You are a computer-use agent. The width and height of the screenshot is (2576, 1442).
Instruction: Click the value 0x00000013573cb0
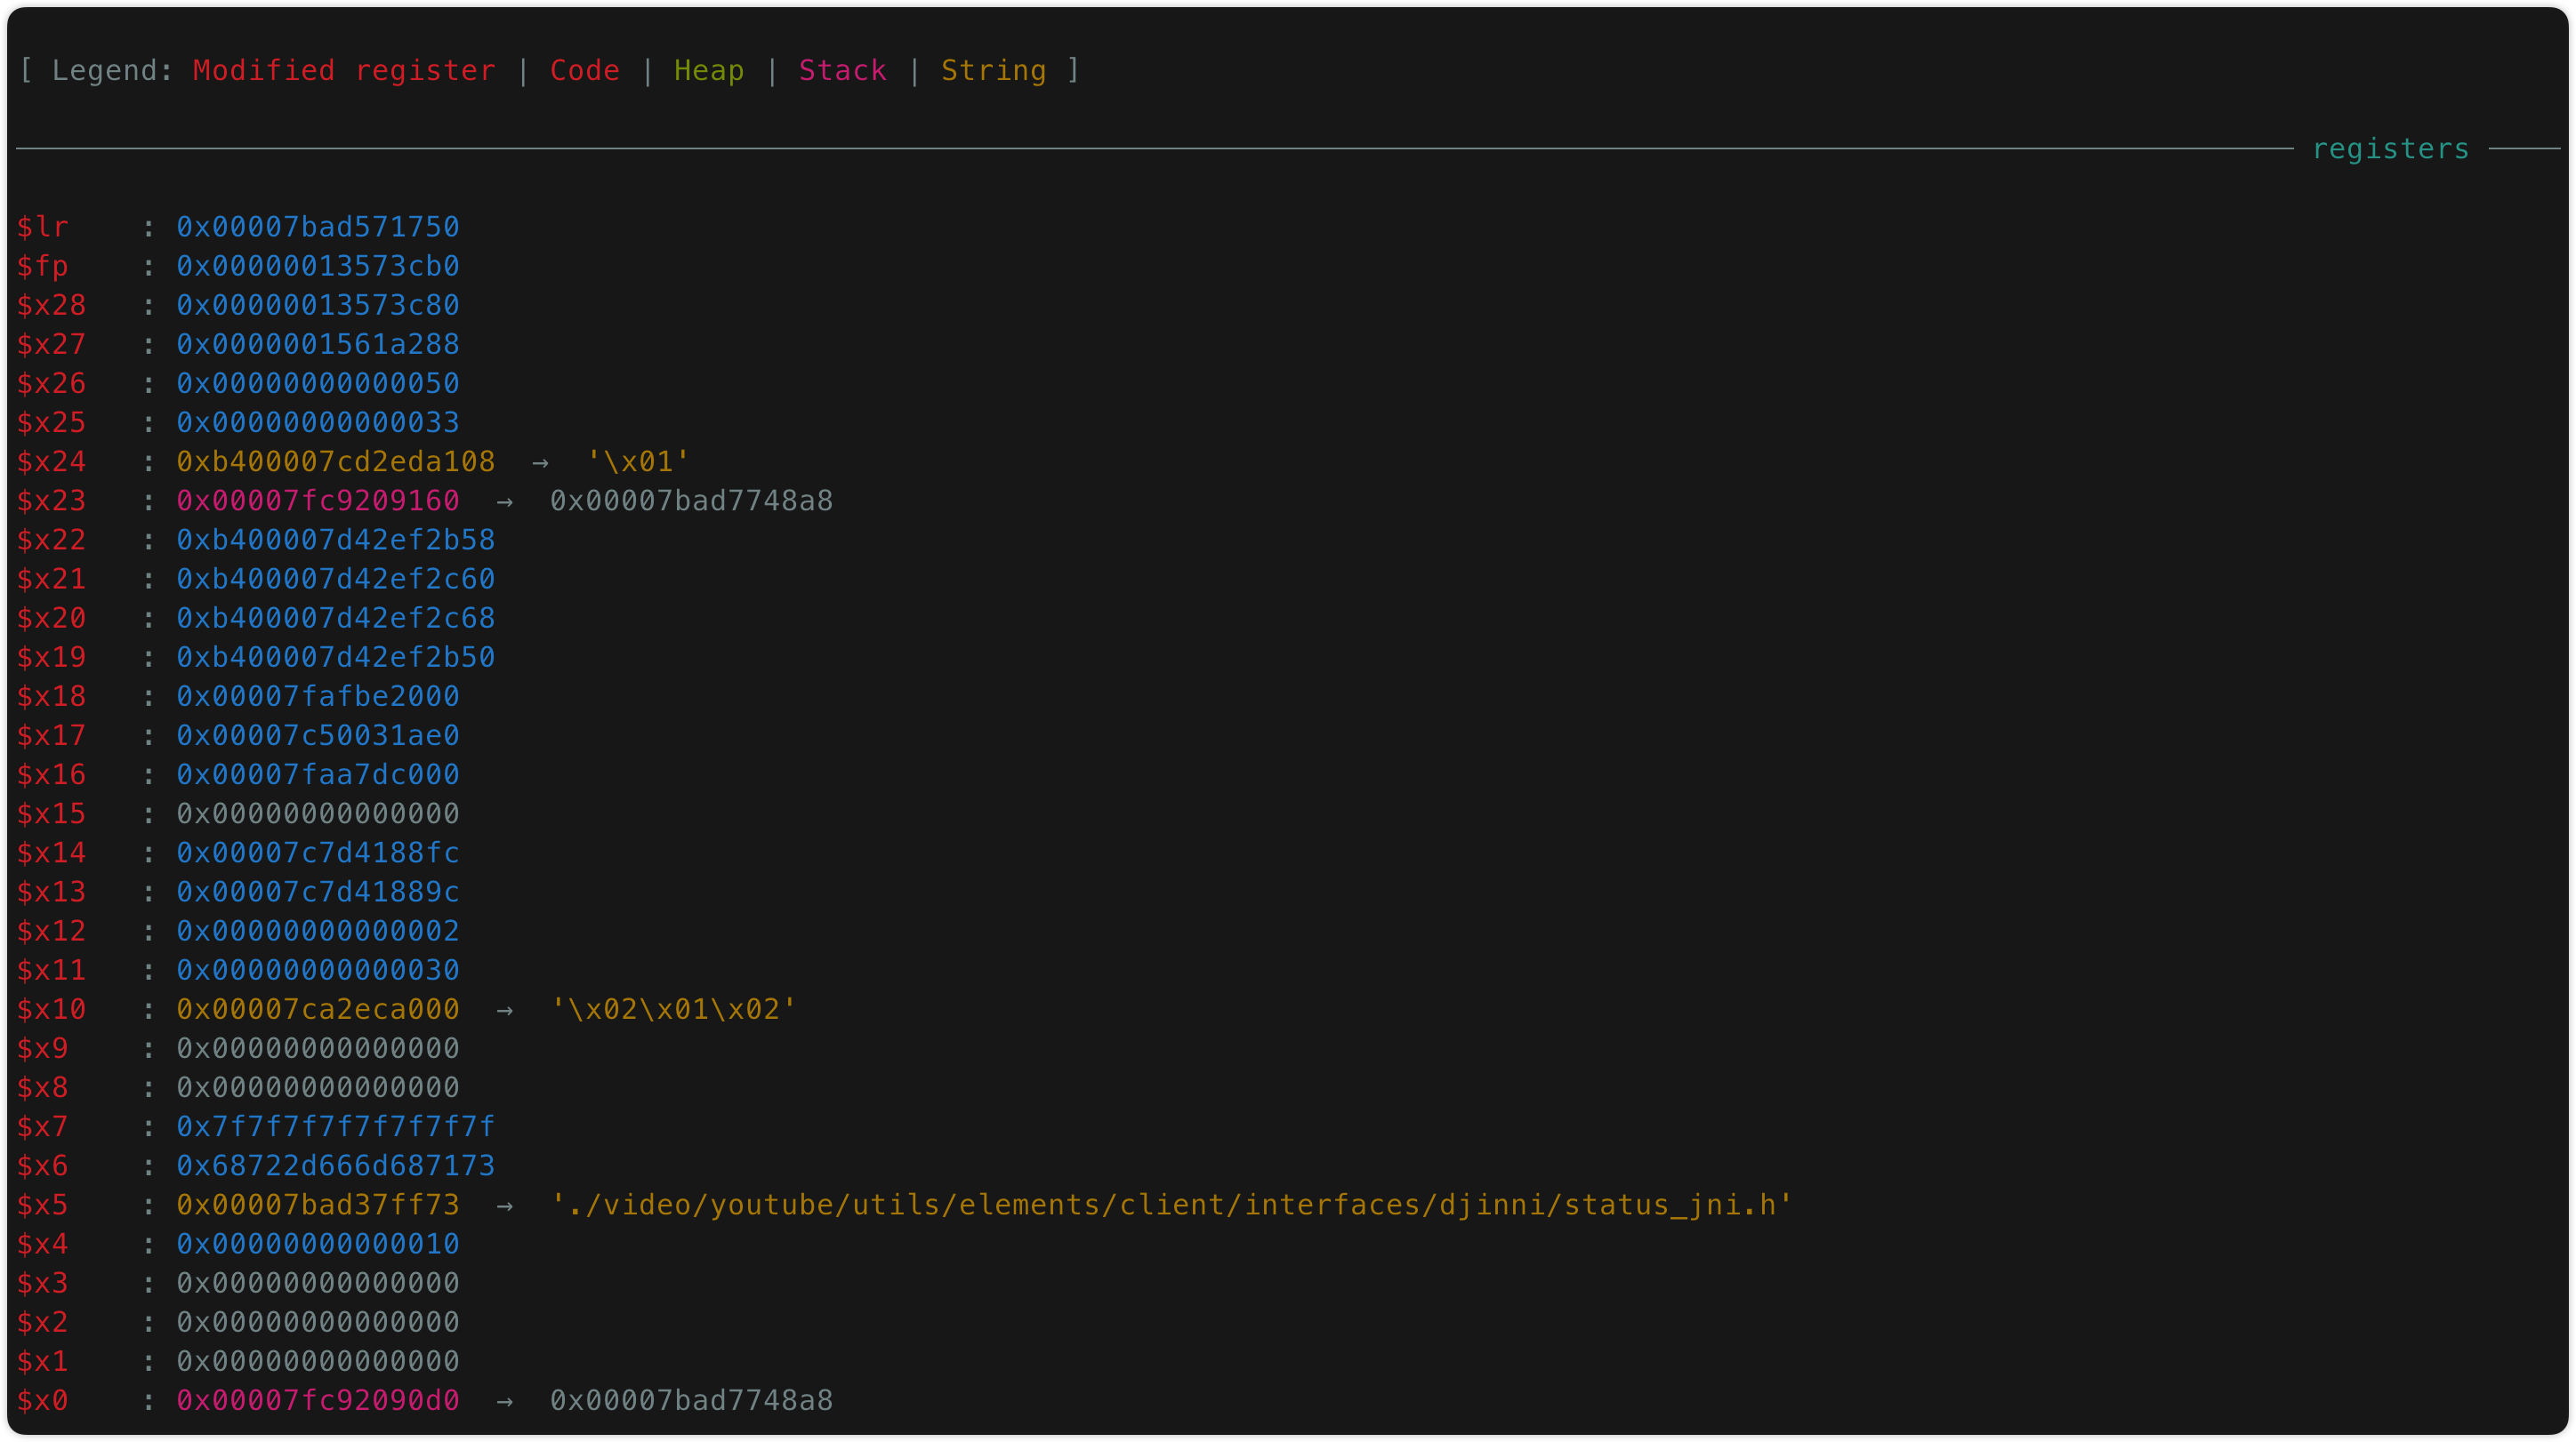(318, 267)
